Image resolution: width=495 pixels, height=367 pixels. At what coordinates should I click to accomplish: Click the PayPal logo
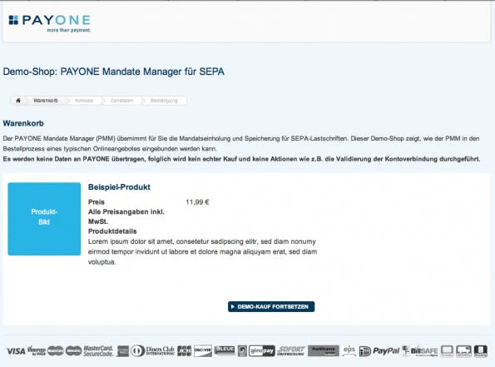click(x=386, y=351)
